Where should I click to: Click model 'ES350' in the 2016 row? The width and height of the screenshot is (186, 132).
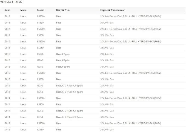[x=40, y=48]
